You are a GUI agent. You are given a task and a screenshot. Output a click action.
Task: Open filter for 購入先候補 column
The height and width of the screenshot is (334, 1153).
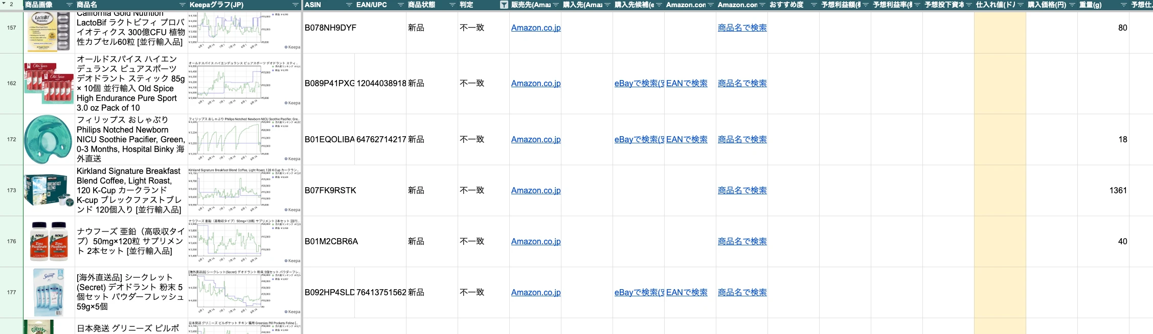[659, 5]
